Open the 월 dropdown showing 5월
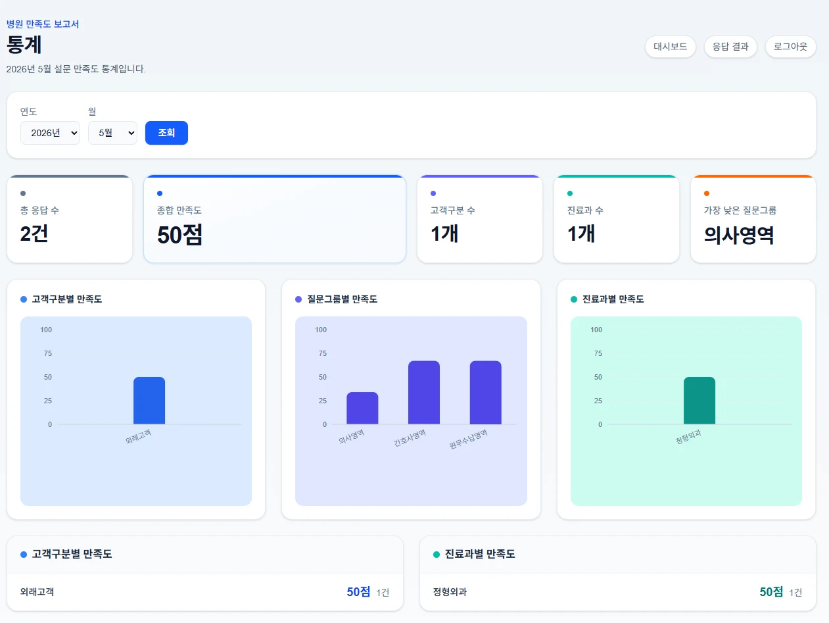The width and height of the screenshot is (829, 623). tap(112, 133)
